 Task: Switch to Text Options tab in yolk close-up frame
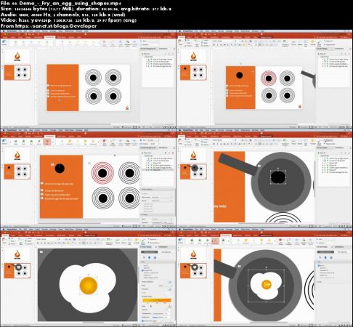(x=166, y=252)
